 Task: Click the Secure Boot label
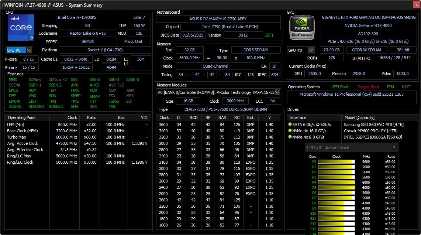(368, 87)
